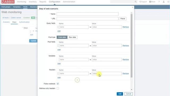Click the URL input field
The height and width of the screenshot is (96, 170).
[x=87, y=19]
